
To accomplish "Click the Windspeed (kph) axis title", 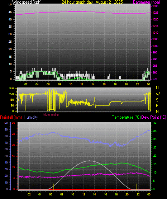I will coord(27,2).
